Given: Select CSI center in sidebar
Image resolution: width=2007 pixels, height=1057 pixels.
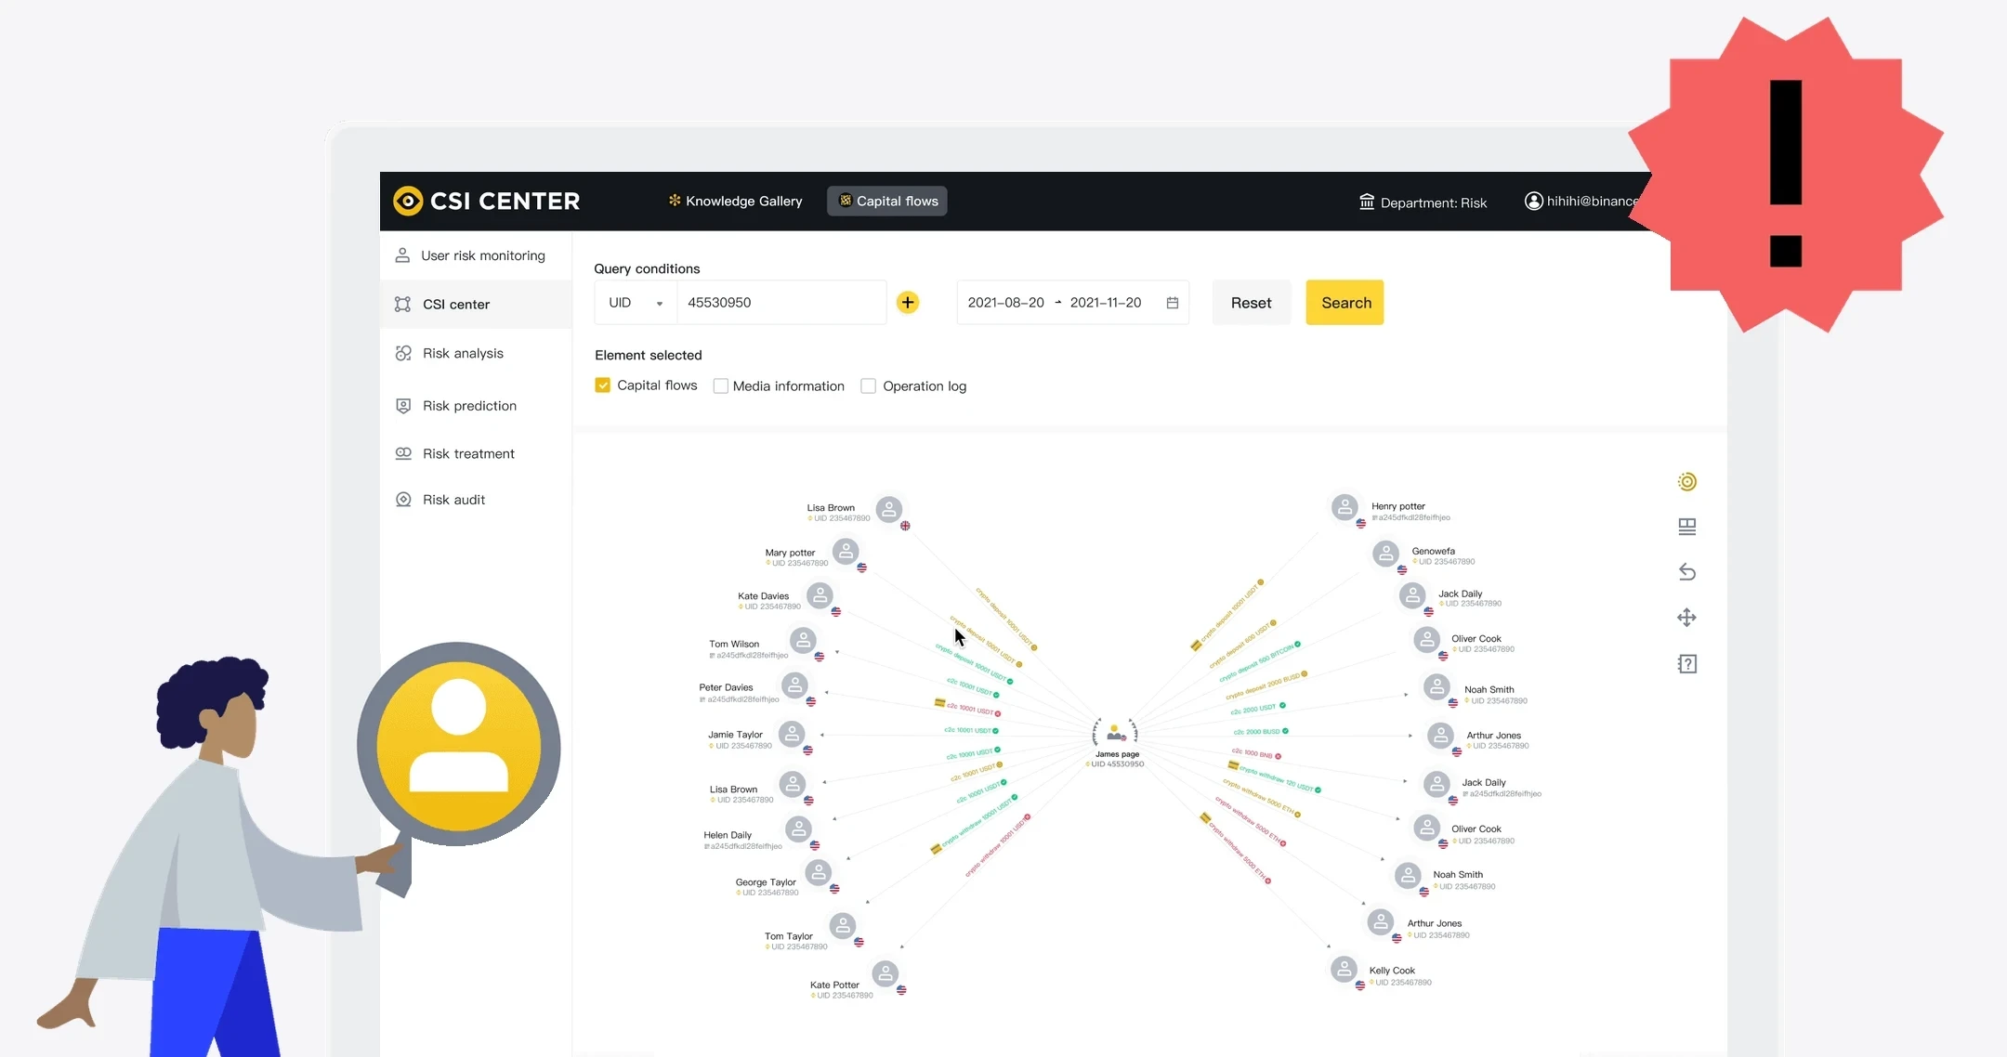Looking at the screenshot, I should coord(476,304).
